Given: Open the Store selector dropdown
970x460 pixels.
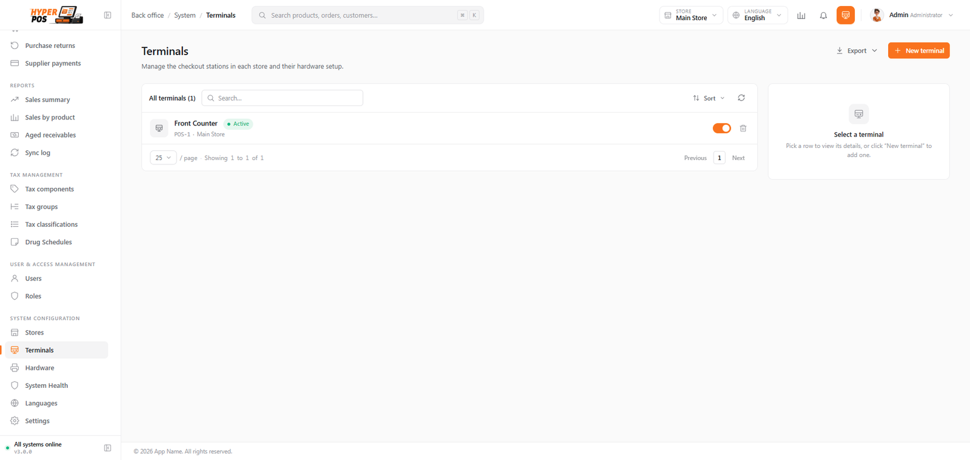Looking at the screenshot, I should point(691,15).
